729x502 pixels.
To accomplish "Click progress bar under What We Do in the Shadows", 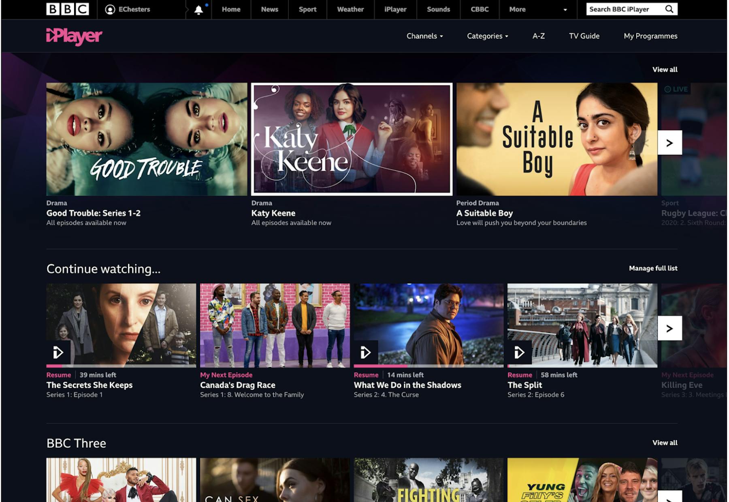I will click(x=428, y=366).
